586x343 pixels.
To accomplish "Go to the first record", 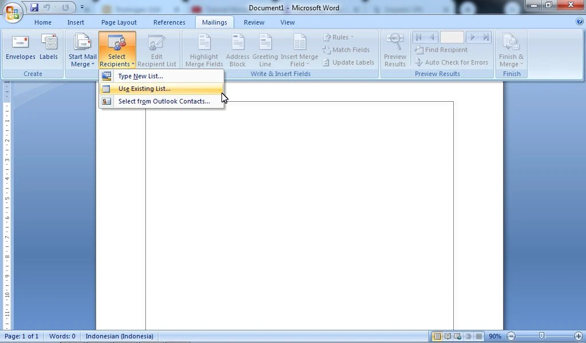I will point(418,37).
